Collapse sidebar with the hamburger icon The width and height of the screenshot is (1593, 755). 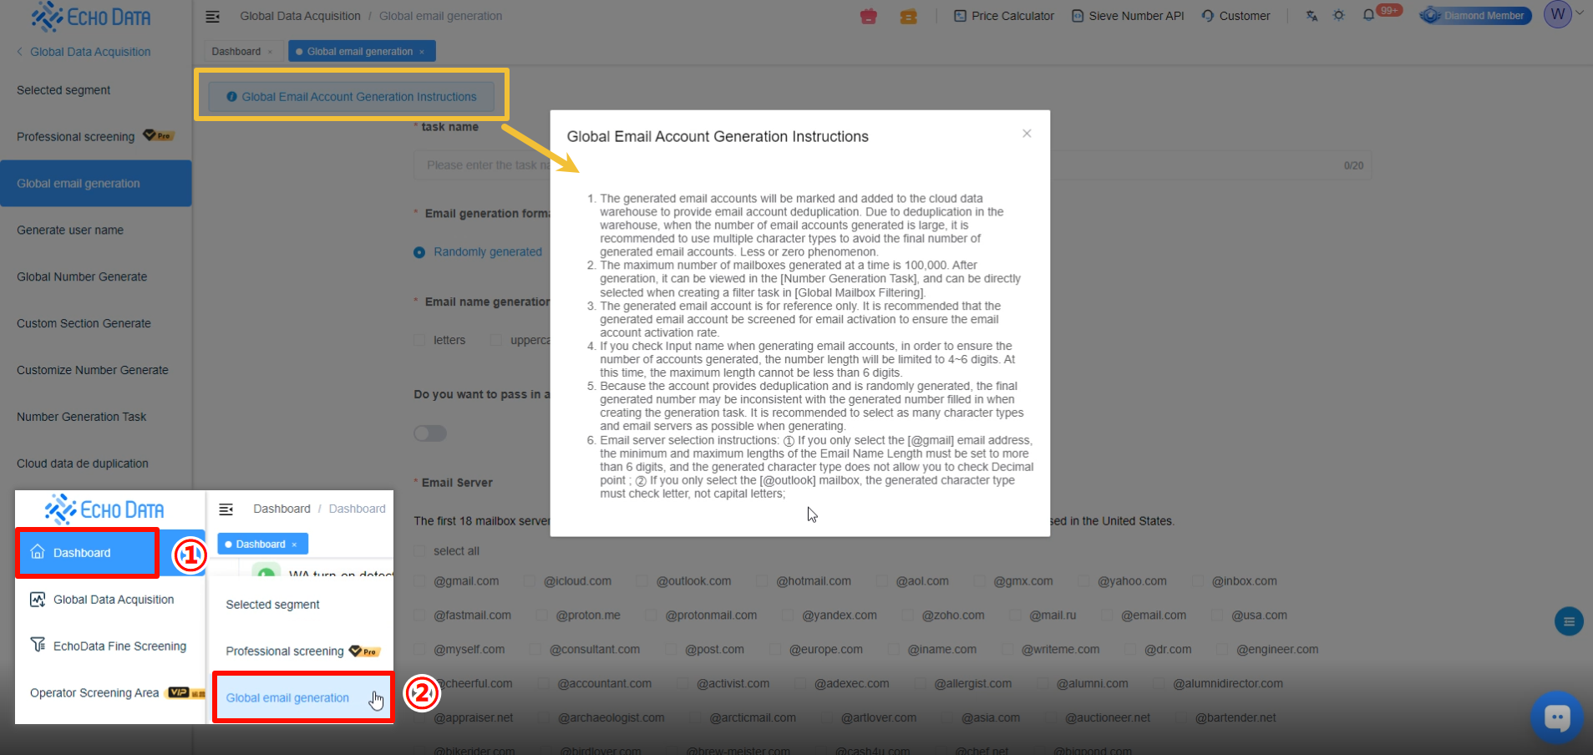pyautogui.click(x=213, y=16)
